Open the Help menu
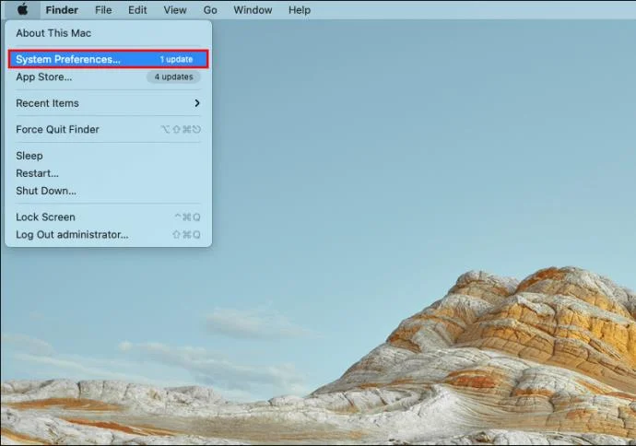 tap(300, 10)
